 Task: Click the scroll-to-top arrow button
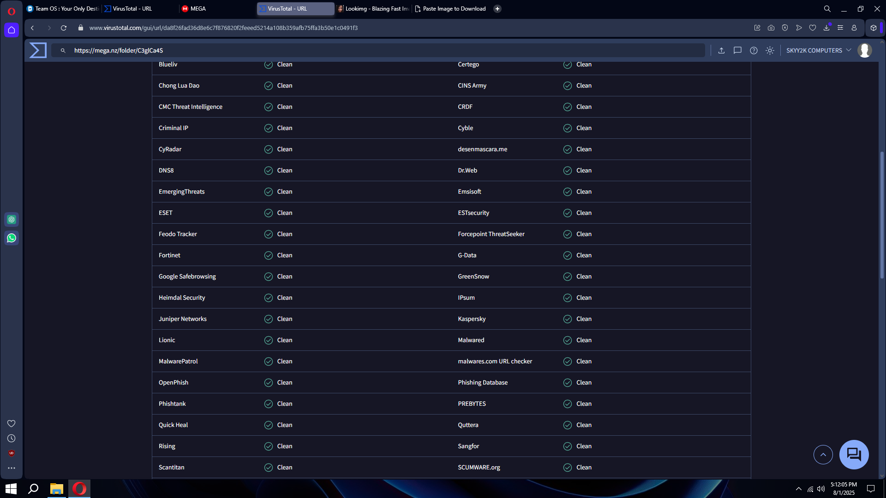pyautogui.click(x=823, y=455)
